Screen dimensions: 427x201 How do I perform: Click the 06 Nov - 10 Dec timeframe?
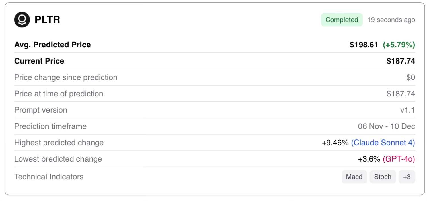pyautogui.click(x=386, y=126)
